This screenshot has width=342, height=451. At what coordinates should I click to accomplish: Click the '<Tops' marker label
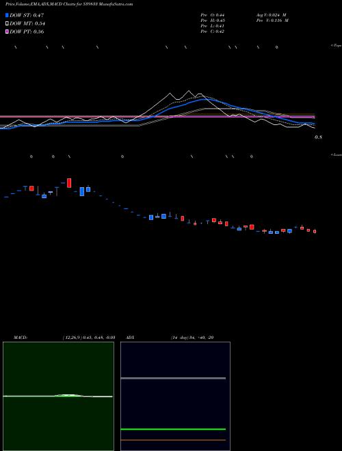pos(337,46)
